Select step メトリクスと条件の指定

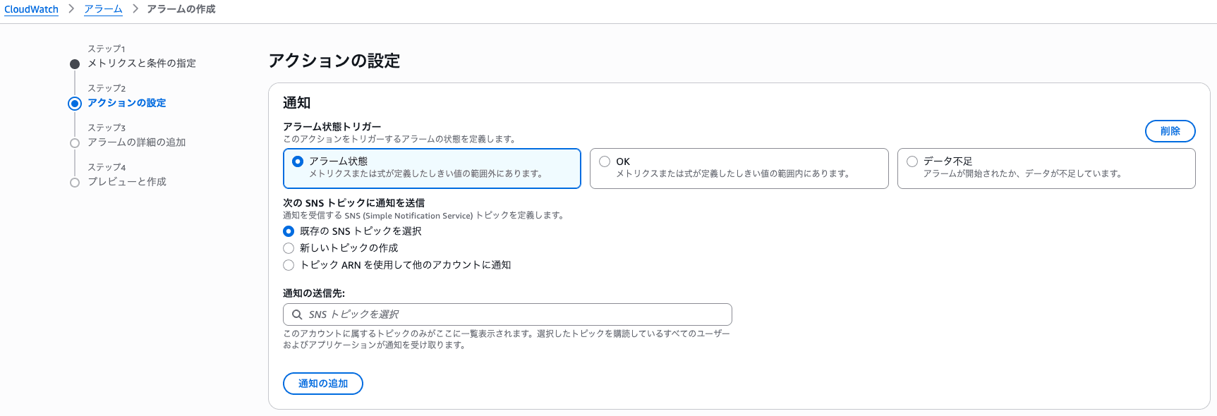coord(142,63)
